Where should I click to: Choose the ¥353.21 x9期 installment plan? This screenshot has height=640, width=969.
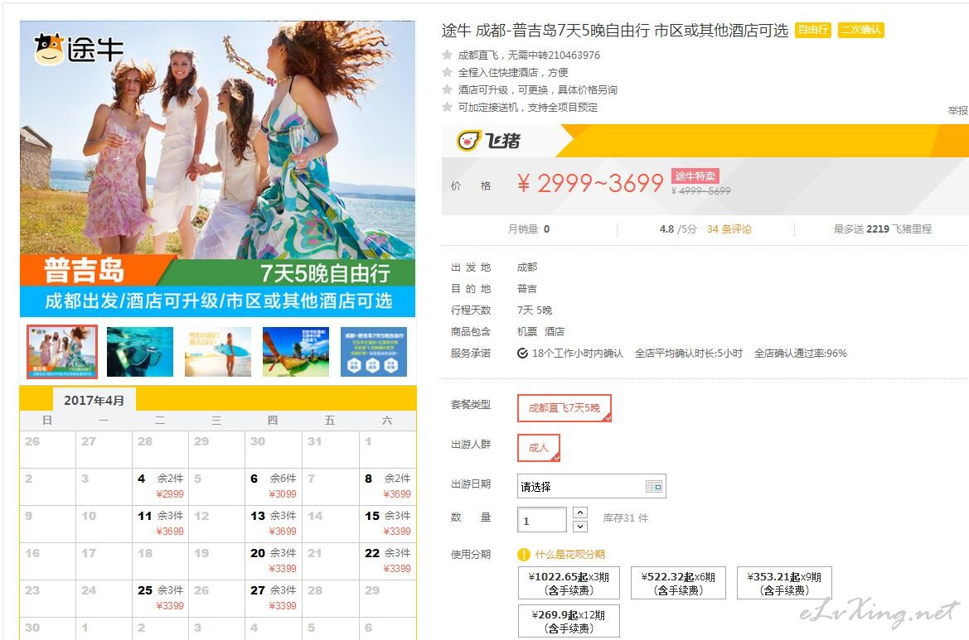point(784,583)
